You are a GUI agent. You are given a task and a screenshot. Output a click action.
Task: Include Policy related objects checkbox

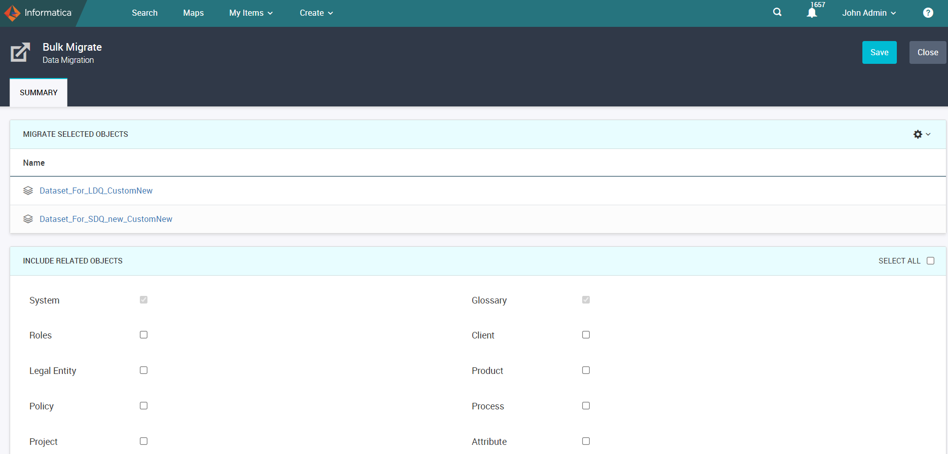click(x=143, y=405)
